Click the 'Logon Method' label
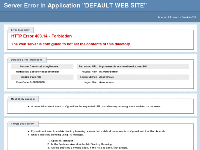The image size is (200, 150). pyautogui.click(x=89, y=77)
